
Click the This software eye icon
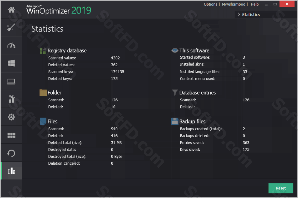(175, 50)
